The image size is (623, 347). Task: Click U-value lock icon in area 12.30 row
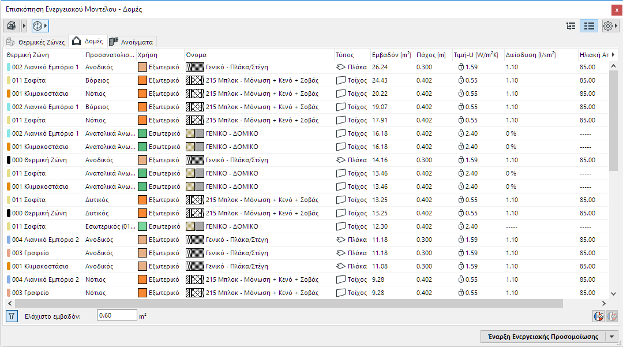coord(461,226)
